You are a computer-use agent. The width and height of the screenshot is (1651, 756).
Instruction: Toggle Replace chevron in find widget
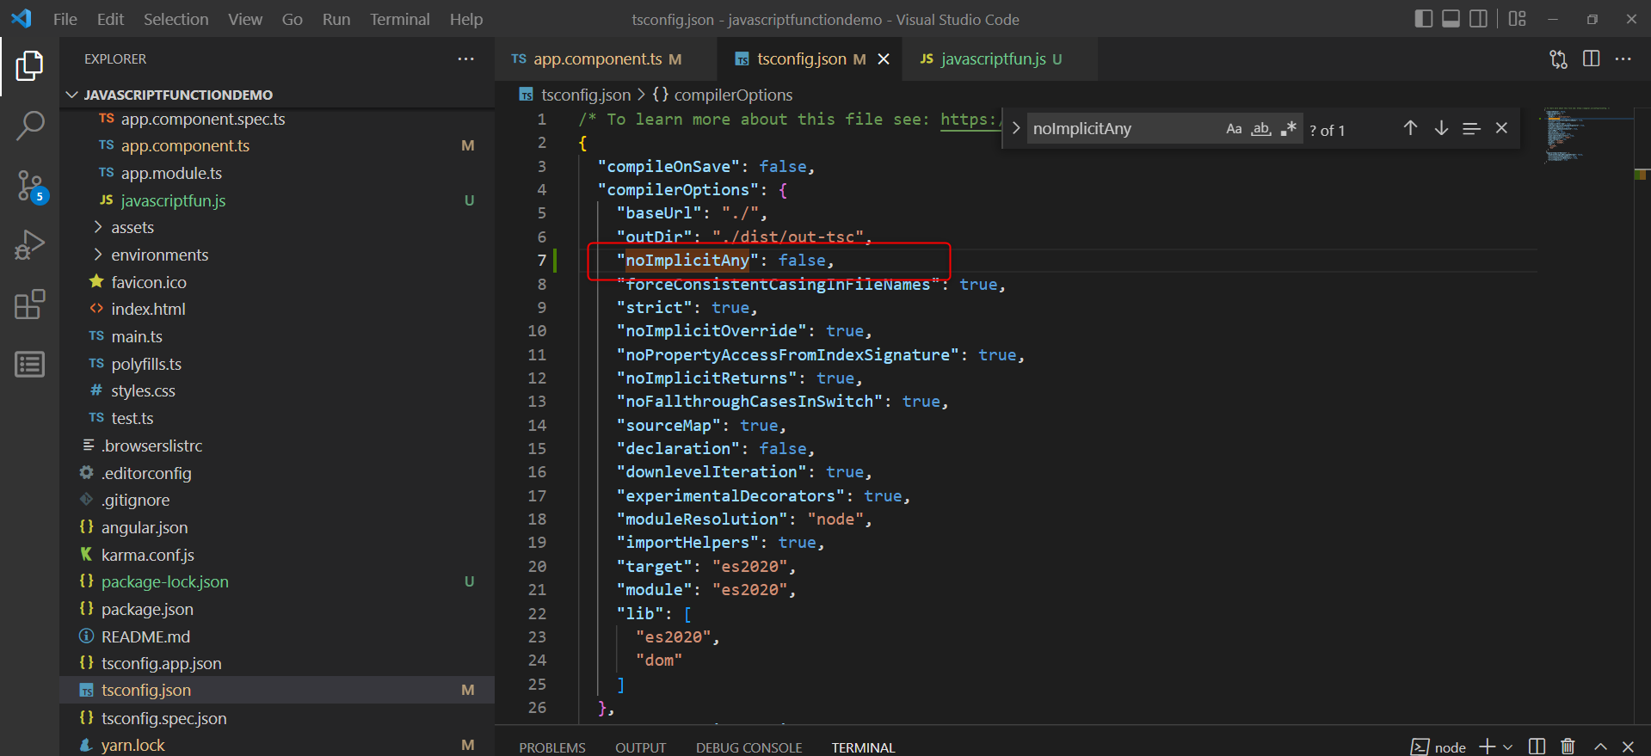coord(1016,128)
